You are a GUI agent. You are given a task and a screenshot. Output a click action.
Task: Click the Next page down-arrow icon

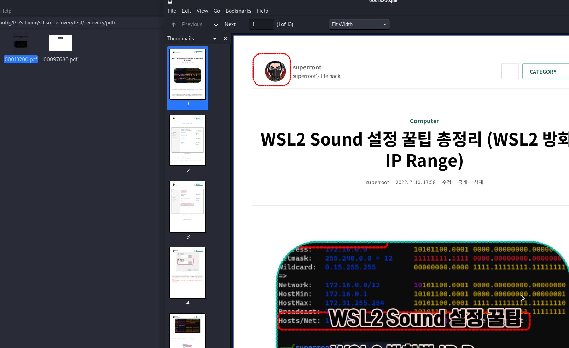click(x=216, y=24)
